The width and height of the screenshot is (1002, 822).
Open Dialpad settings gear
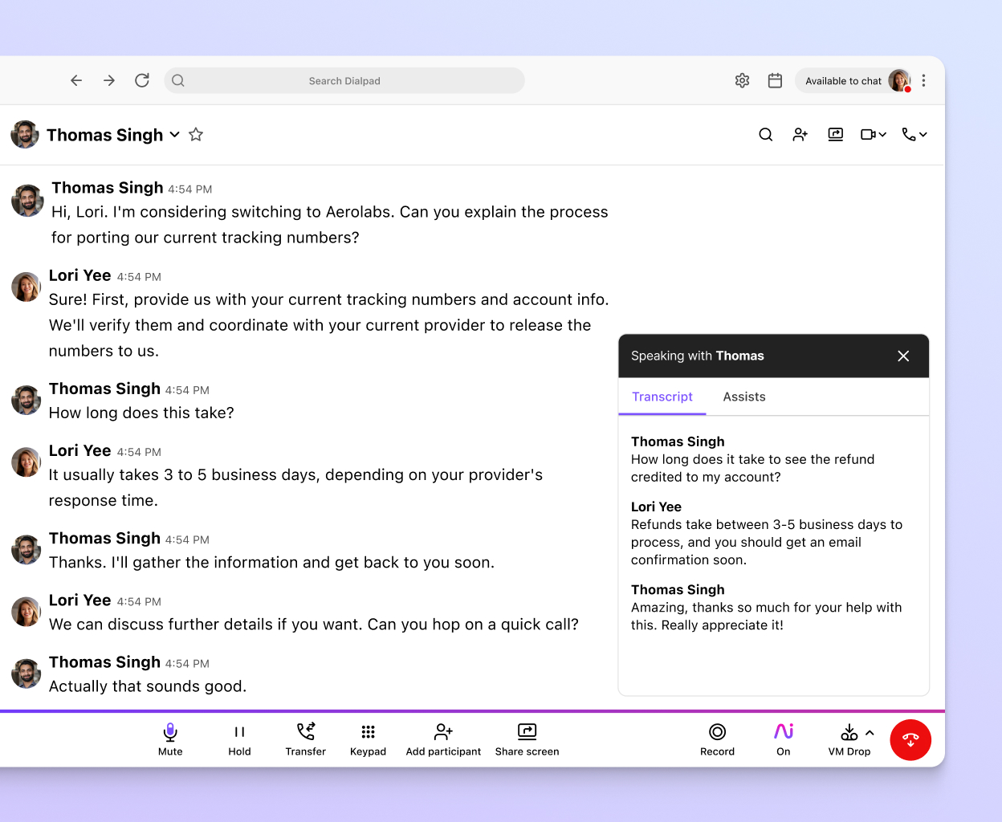(742, 80)
